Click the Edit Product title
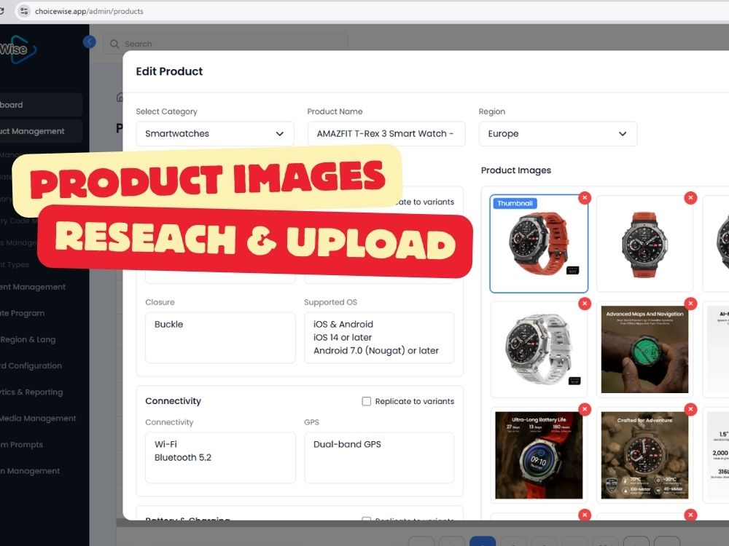The height and width of the screenshot is (546, 729). coord(169,71)
